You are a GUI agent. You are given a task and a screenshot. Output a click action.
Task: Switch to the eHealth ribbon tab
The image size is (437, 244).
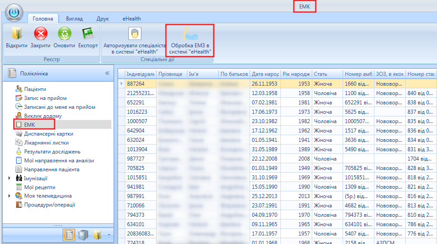click(132, 19)
